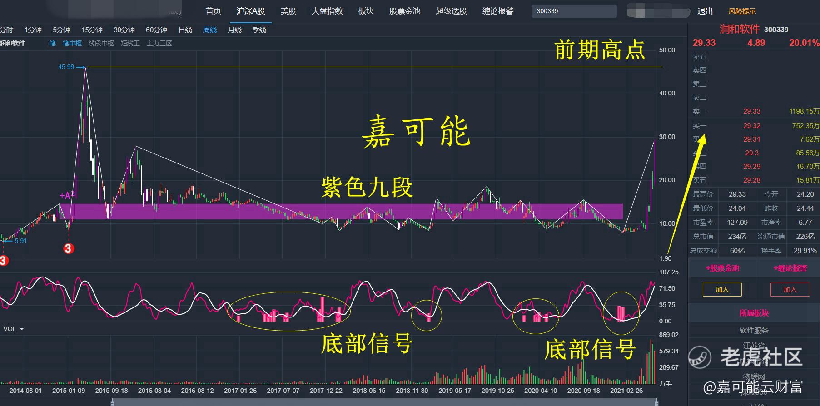Viewport: 820px width, 406px height.
Task: Toggle the 笔中枢 overlay
Action: pyautogui.click(x=72, y=43)
